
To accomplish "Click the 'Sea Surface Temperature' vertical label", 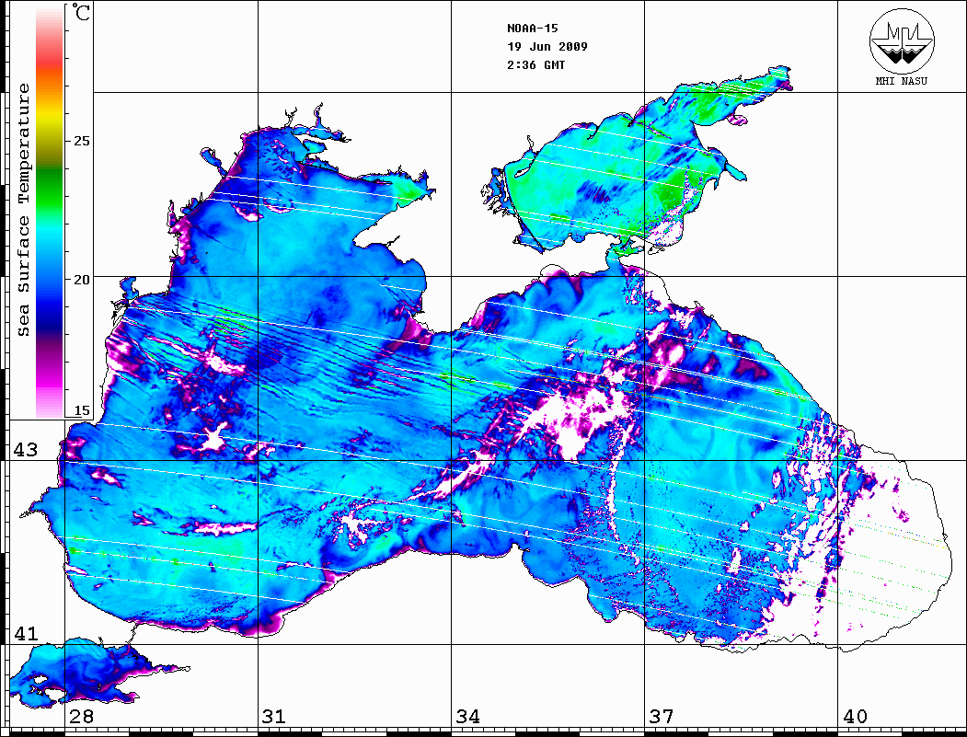I will point(23,210).
